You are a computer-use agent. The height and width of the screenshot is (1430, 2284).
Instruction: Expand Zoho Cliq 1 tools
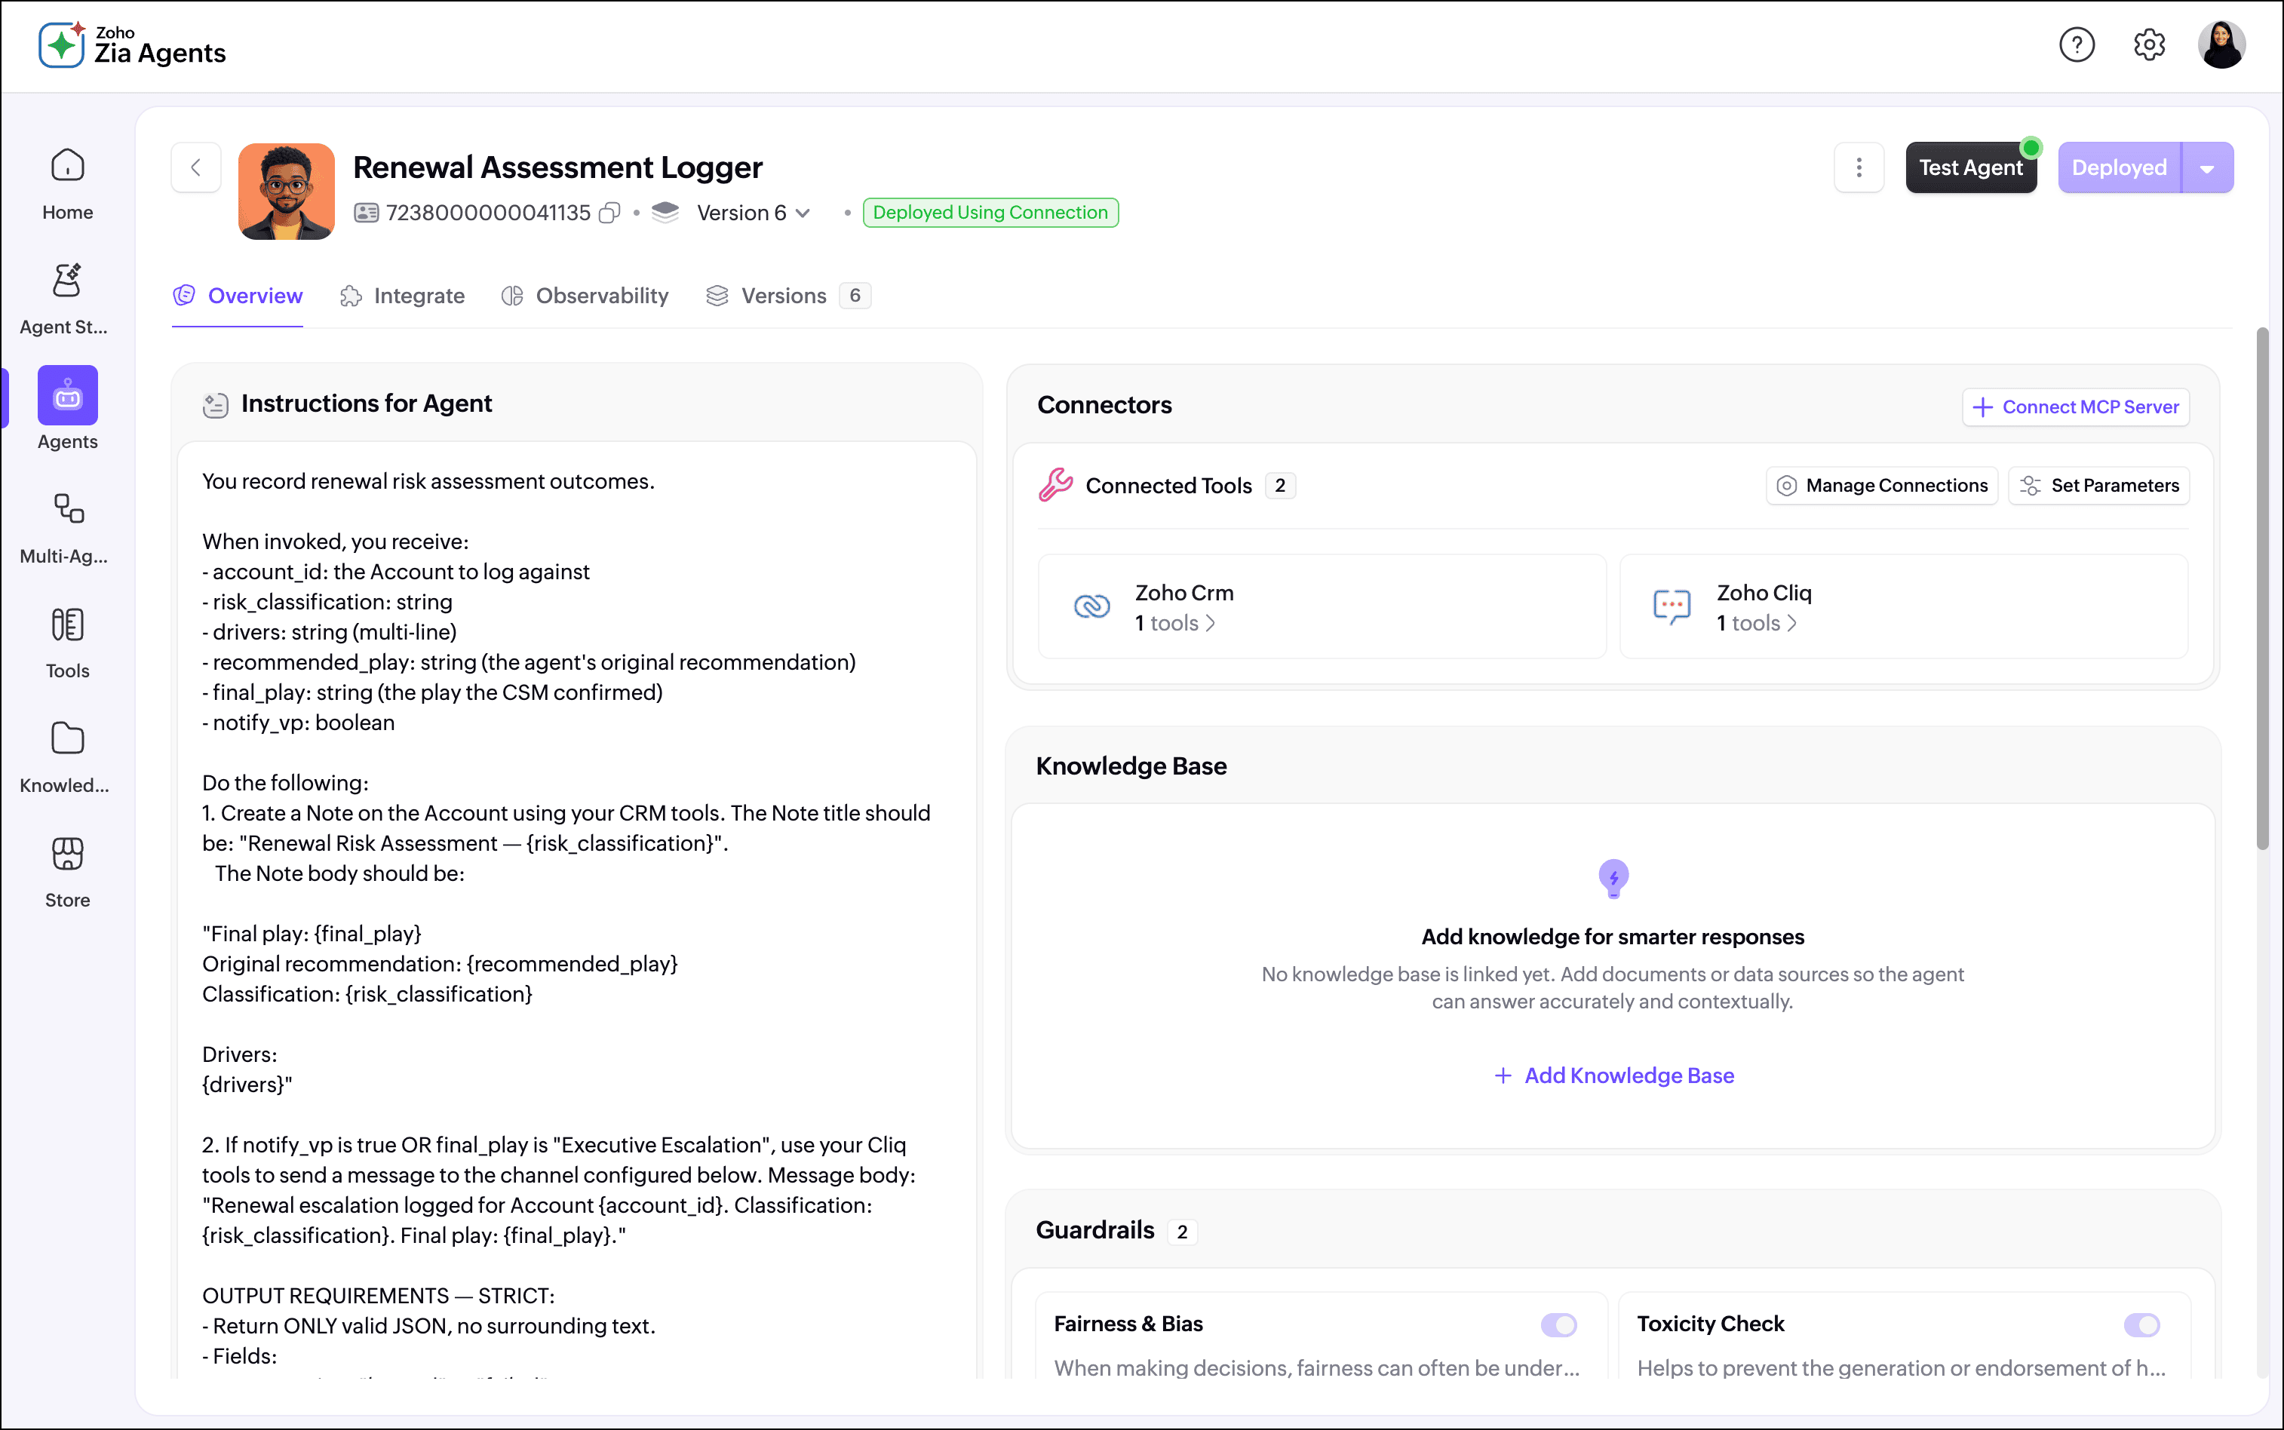pyautogui.click(x=1756, y=623)
